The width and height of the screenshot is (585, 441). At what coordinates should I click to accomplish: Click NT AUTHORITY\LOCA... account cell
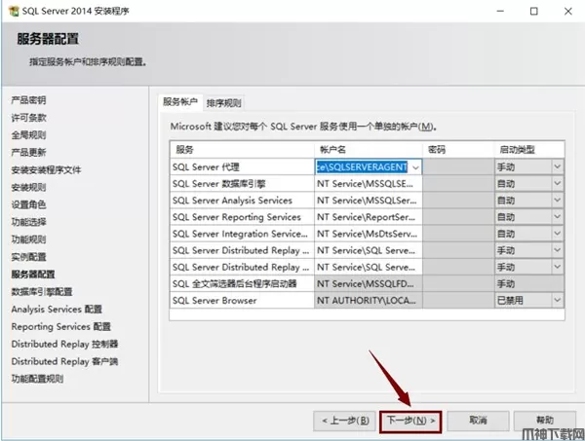tap(369, 300)
